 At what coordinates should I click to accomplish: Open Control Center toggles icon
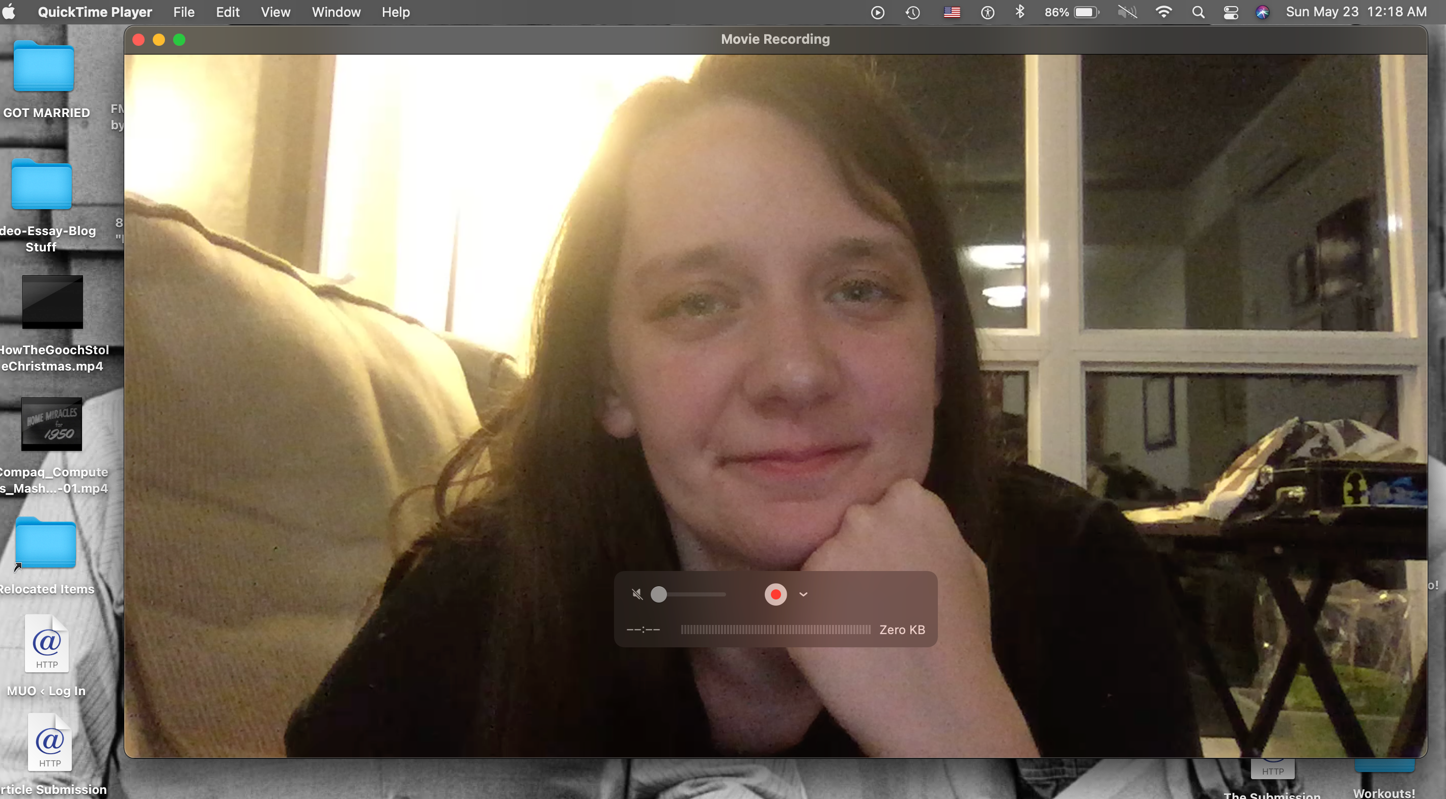(1231, 12)
